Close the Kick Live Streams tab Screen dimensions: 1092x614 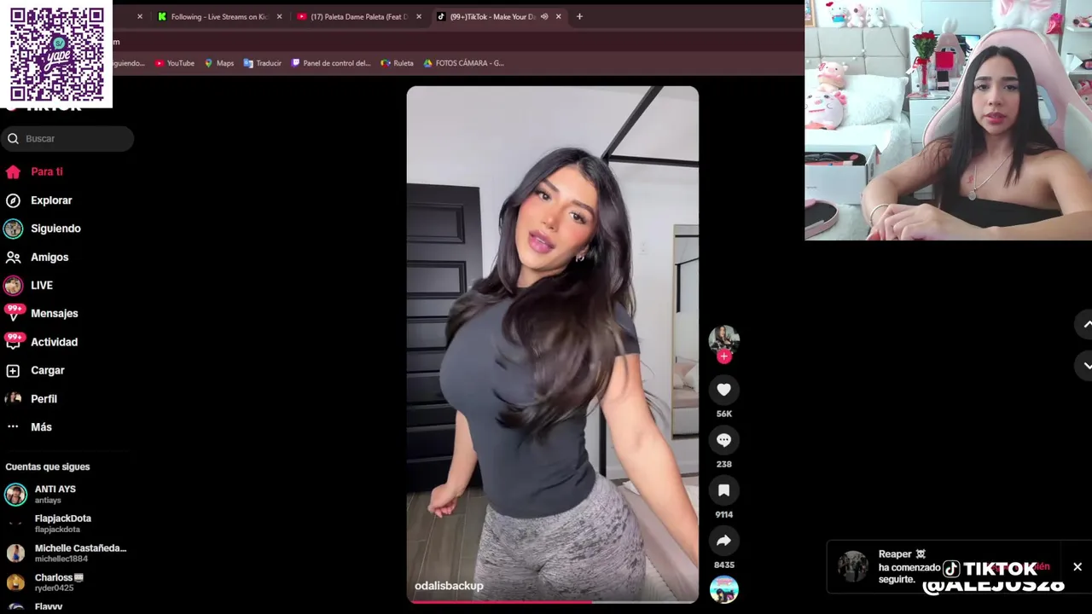(279, 16)
